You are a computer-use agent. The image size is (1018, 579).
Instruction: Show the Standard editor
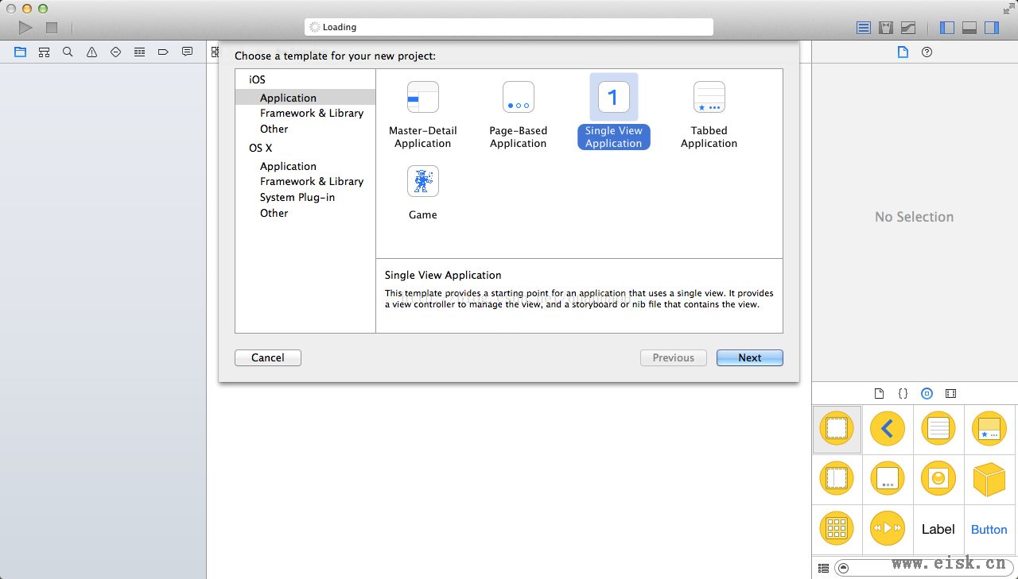[x=864, y=28]
